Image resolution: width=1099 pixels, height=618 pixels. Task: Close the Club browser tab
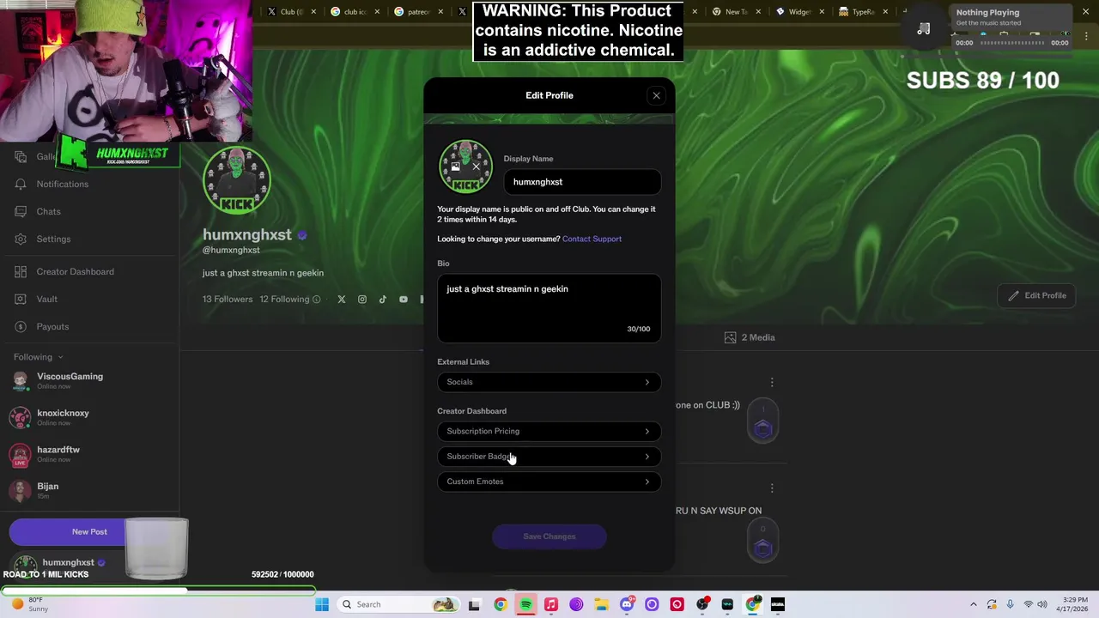point(313,12)
